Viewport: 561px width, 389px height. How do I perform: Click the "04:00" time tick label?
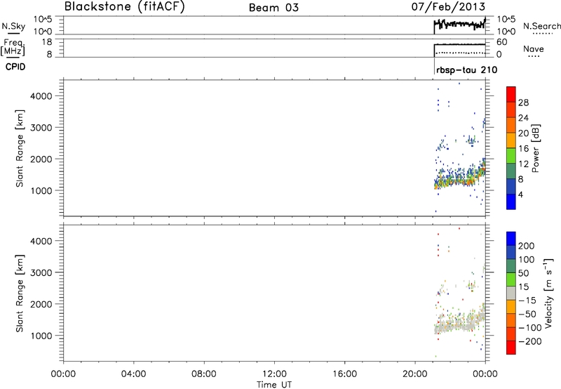(133, 374)
